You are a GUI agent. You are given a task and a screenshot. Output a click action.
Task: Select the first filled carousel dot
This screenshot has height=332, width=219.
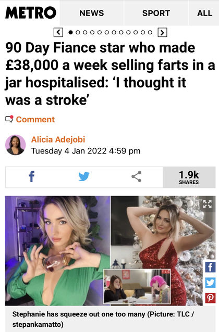tap(71, 32)
